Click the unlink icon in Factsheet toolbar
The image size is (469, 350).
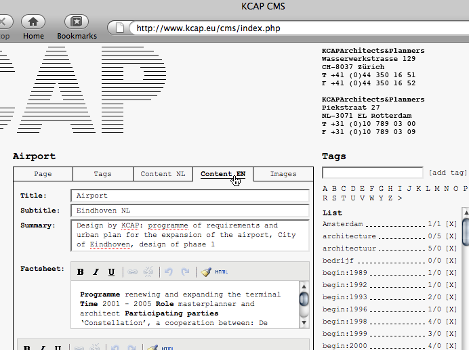point(148,272)
